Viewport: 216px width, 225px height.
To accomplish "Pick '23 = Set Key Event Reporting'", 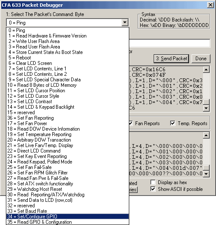I will [67, 156].
